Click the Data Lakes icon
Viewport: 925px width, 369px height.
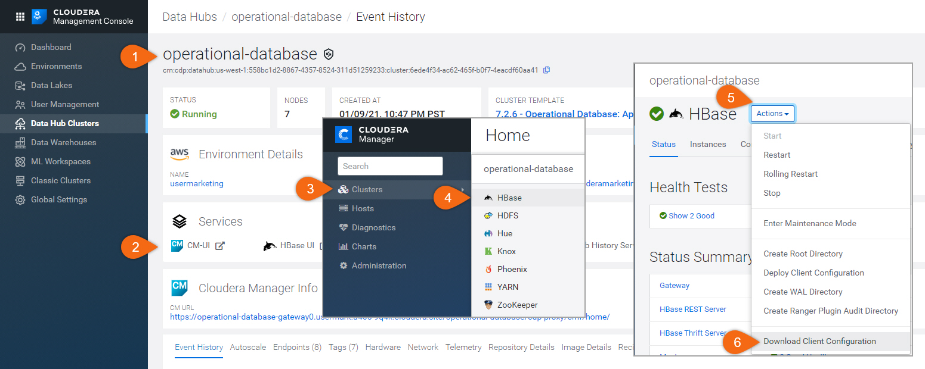click(20, 86)
